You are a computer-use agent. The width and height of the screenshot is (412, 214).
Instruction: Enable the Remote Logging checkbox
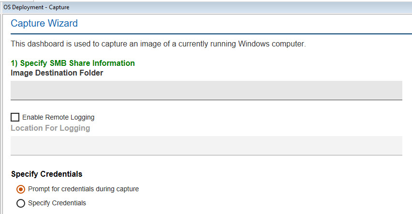coord(15,117)
